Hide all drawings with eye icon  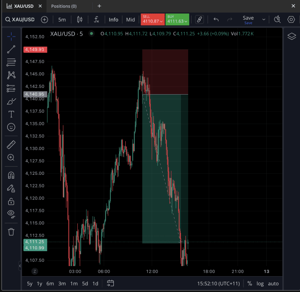click(11, 214)
